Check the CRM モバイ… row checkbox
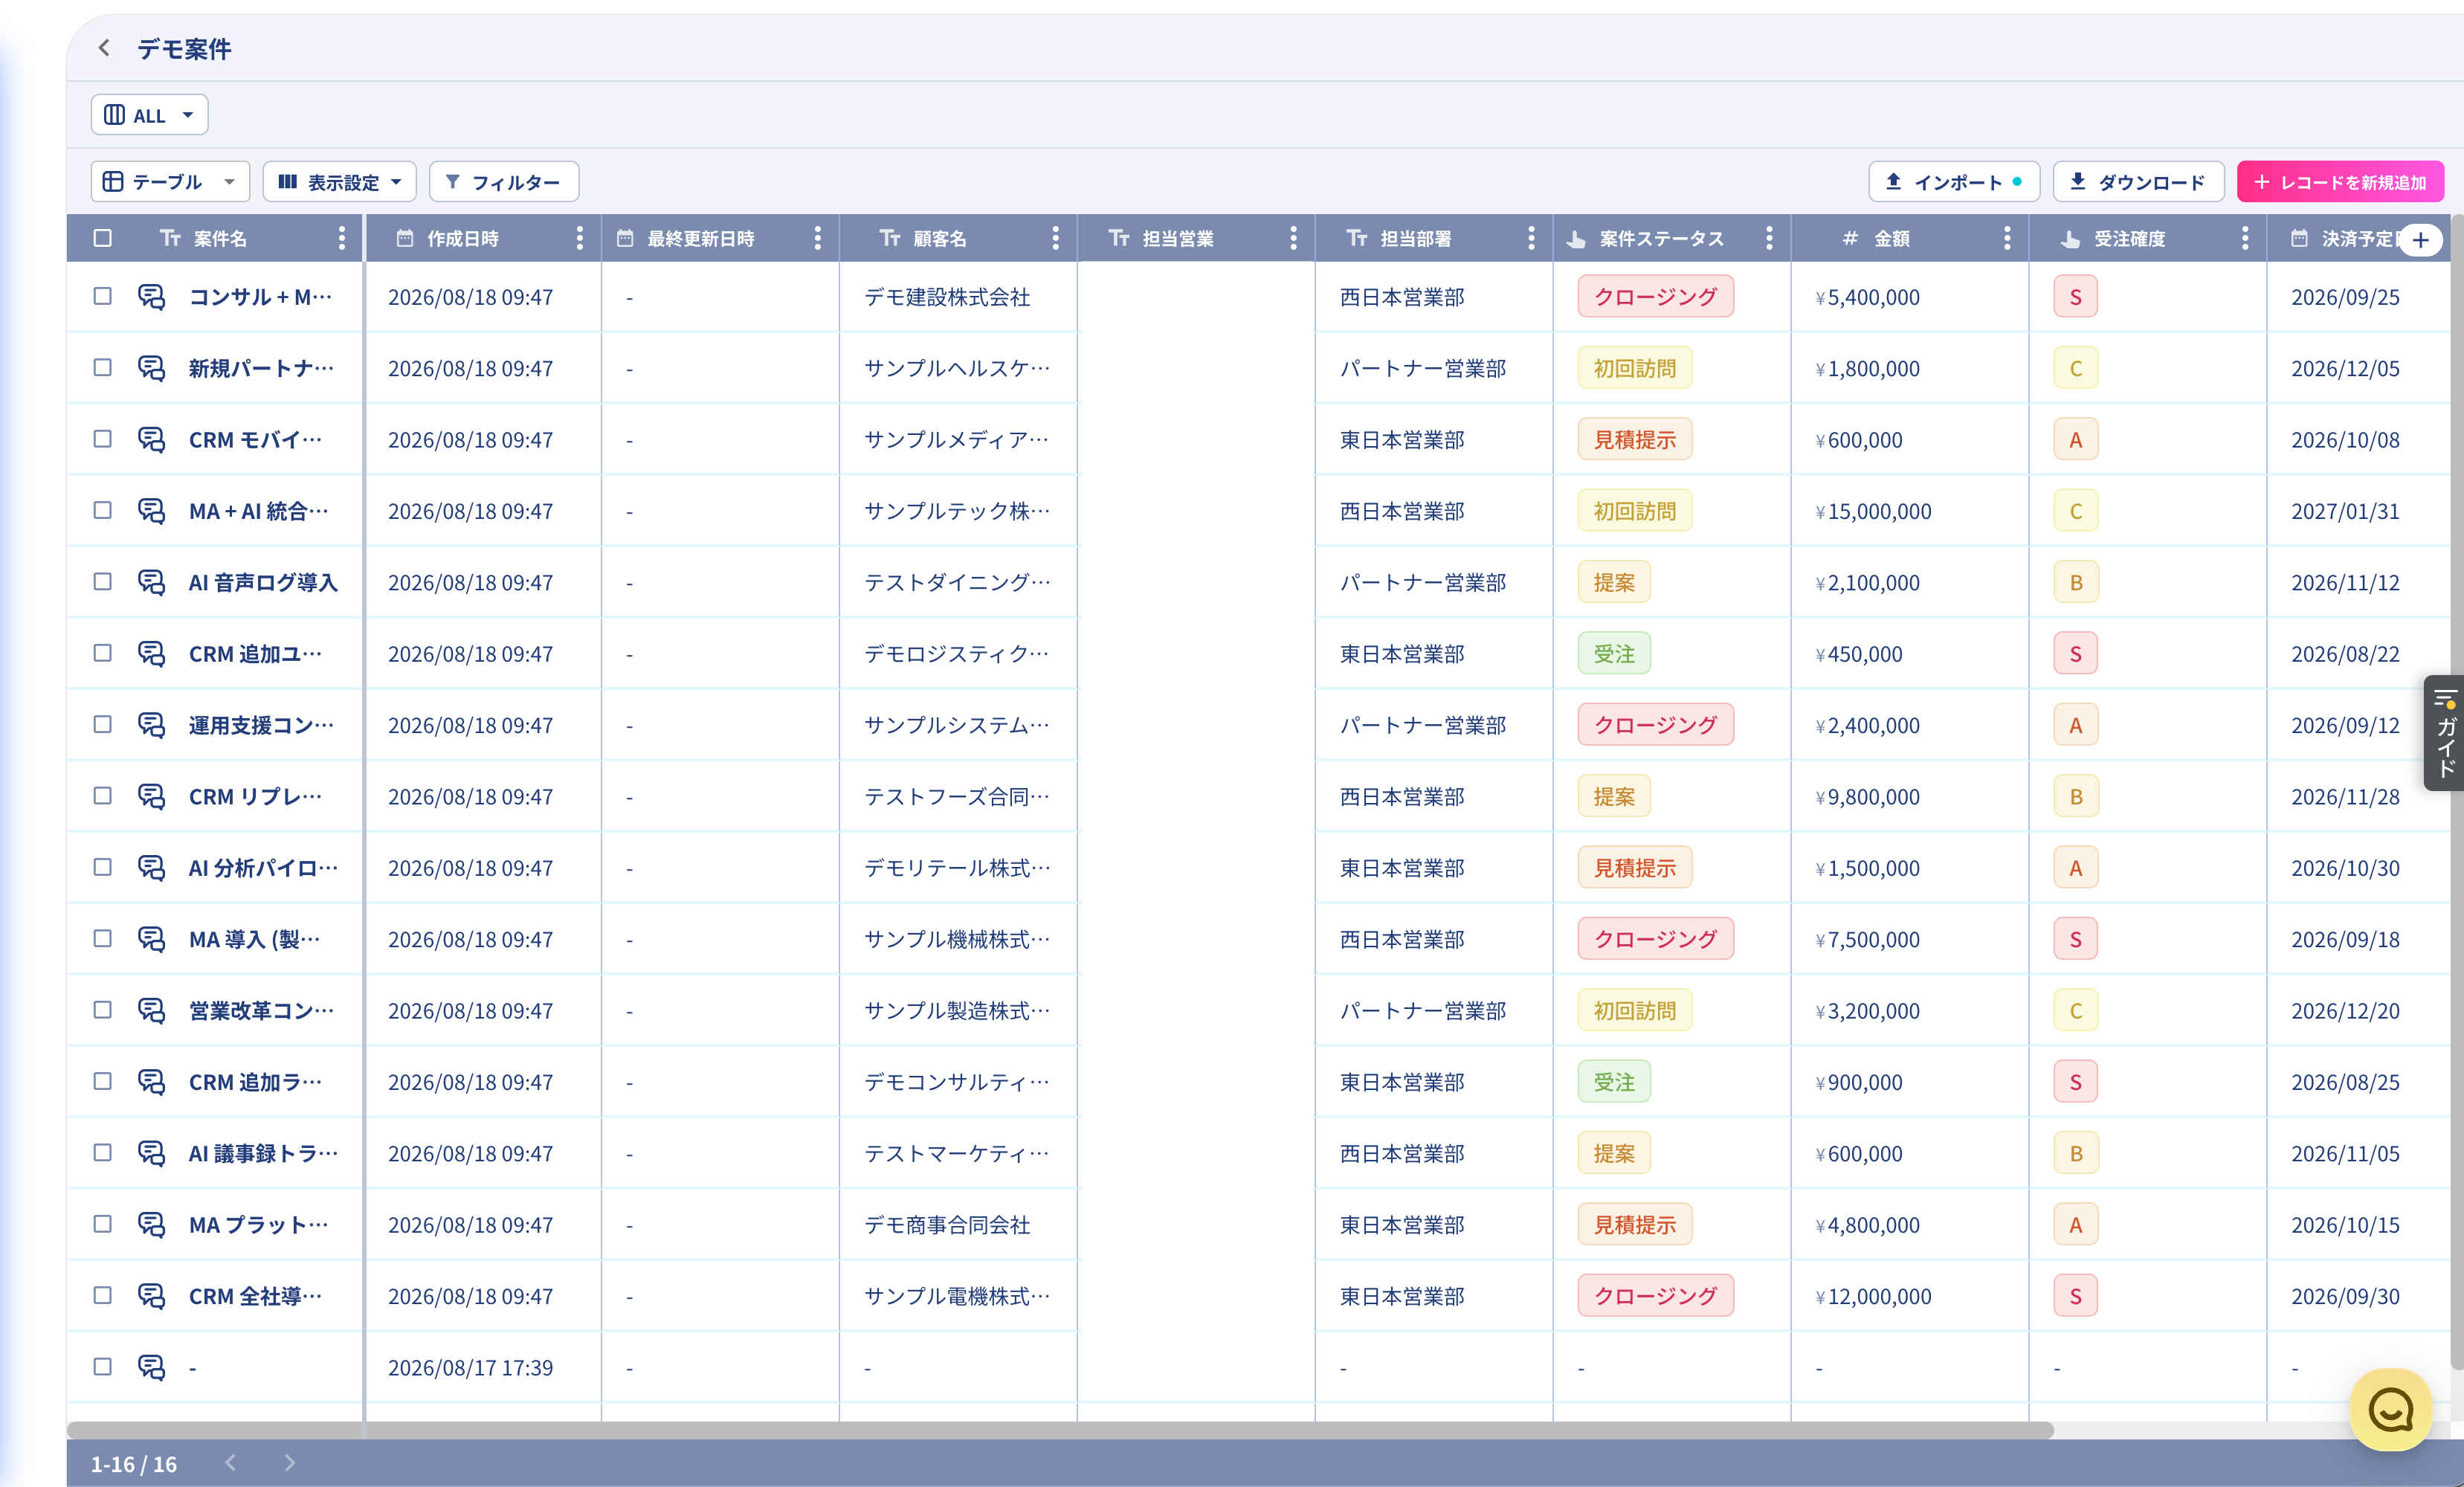This screenshot has height=1487, width=2464. [x=102, y=439]
